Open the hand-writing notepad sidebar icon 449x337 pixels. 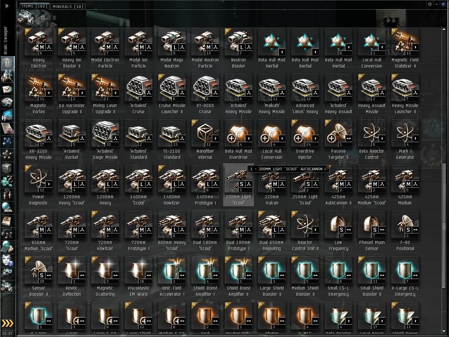click(7, 129)
